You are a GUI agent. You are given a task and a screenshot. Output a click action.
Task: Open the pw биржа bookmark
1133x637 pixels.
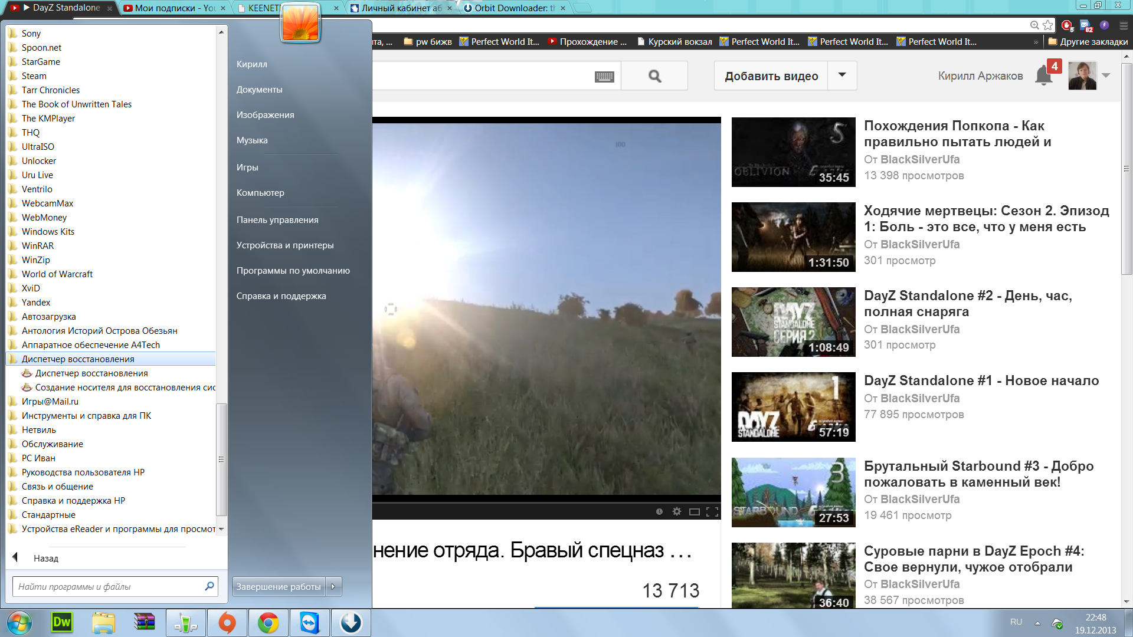(x=428, y=41)
